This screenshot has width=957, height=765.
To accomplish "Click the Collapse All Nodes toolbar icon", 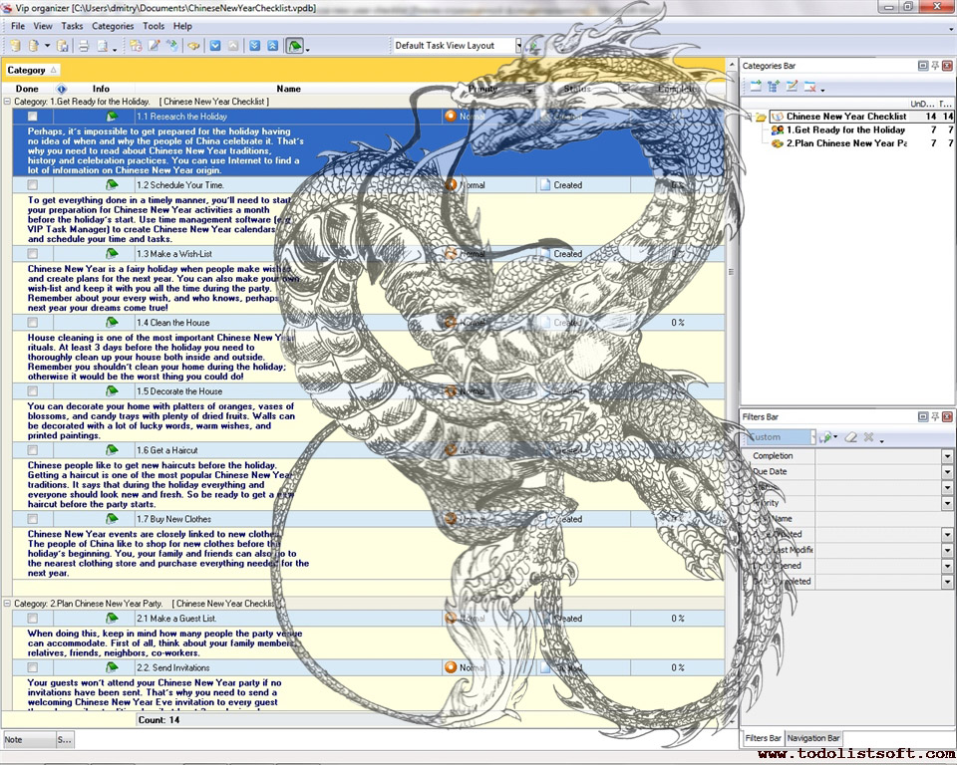I will [x=272, y=46].
